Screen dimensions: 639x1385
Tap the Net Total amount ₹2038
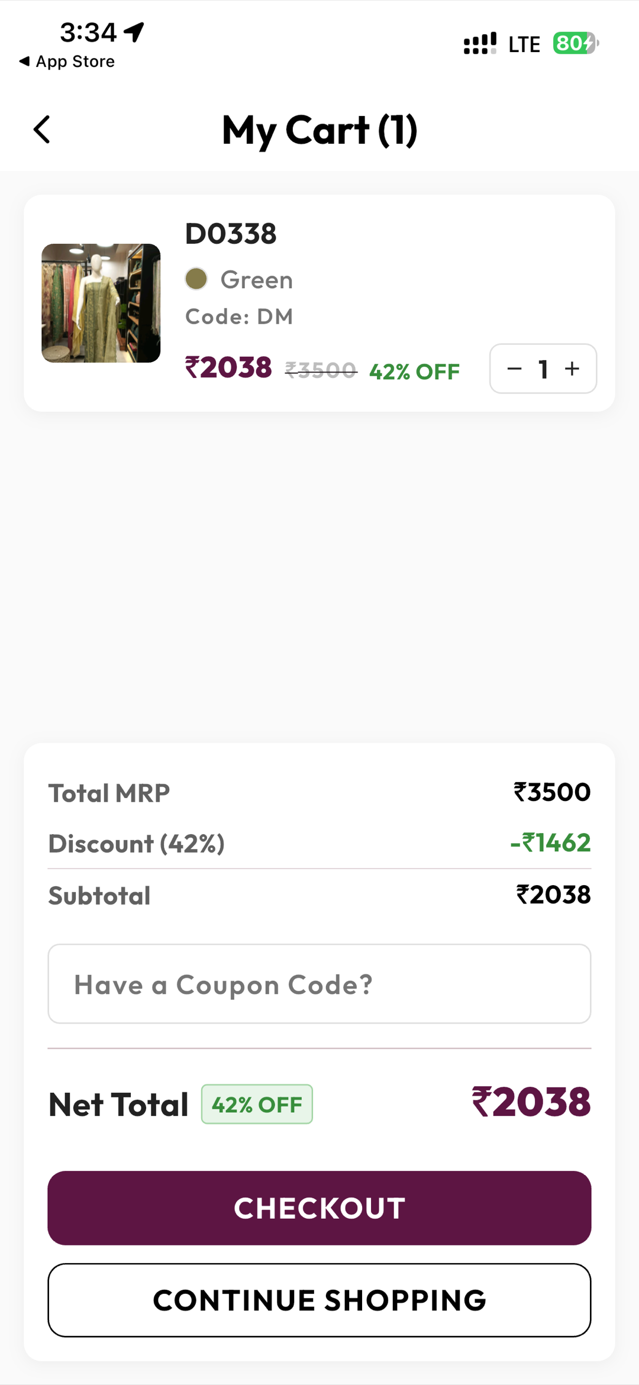point(531,1102)
